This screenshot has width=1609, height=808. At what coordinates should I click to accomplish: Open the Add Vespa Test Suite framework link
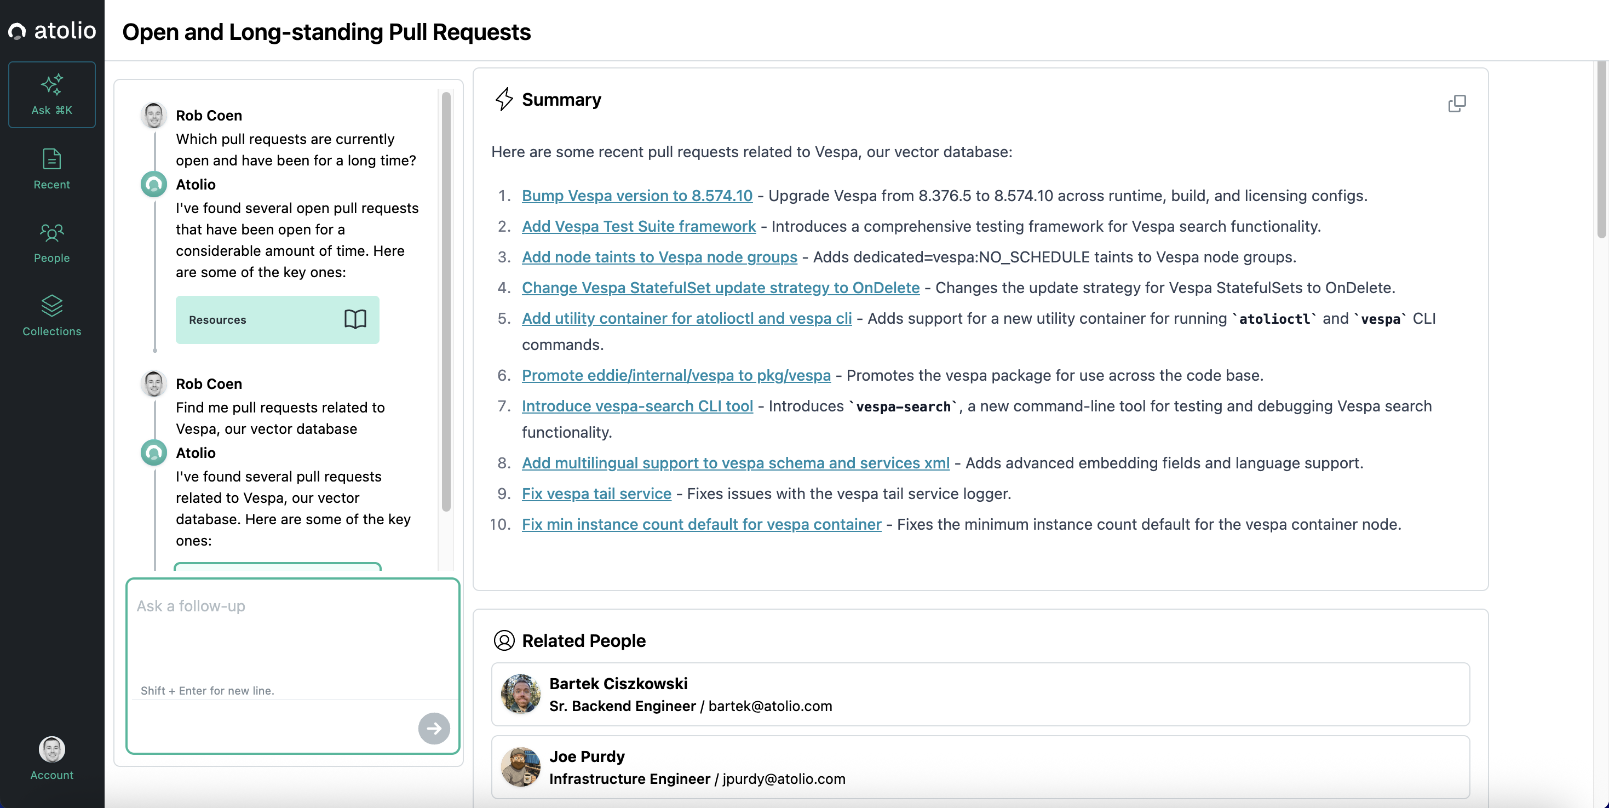point(639,226)
